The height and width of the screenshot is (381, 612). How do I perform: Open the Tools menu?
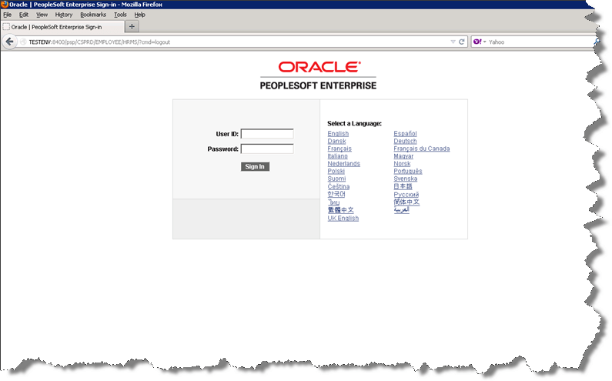(120, 15)
